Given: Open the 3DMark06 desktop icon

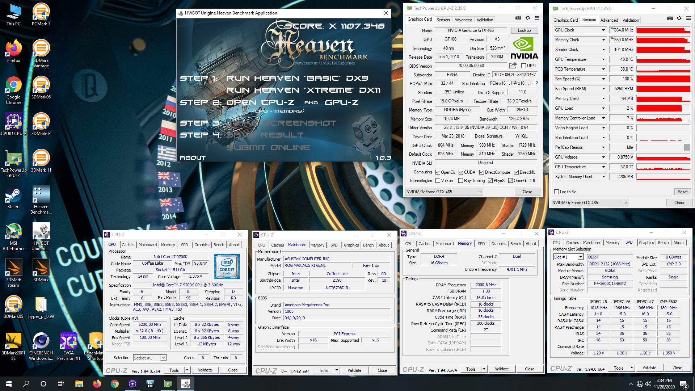Looking at the screenshot, I should (x=41, y=88).
